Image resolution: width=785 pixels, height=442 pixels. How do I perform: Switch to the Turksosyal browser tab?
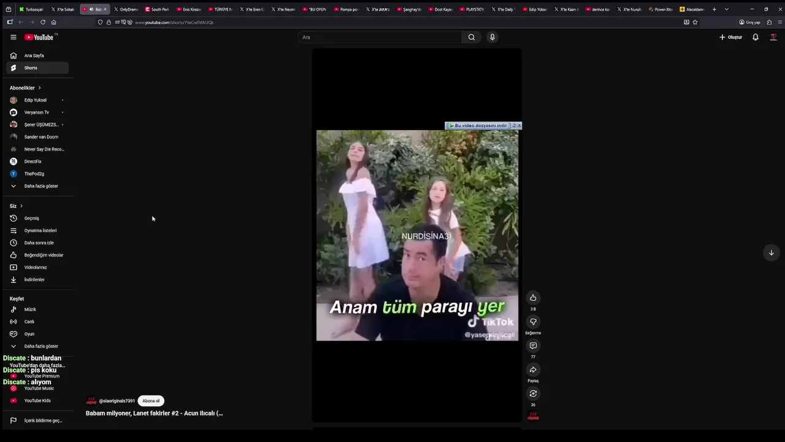tap(31, 9)
